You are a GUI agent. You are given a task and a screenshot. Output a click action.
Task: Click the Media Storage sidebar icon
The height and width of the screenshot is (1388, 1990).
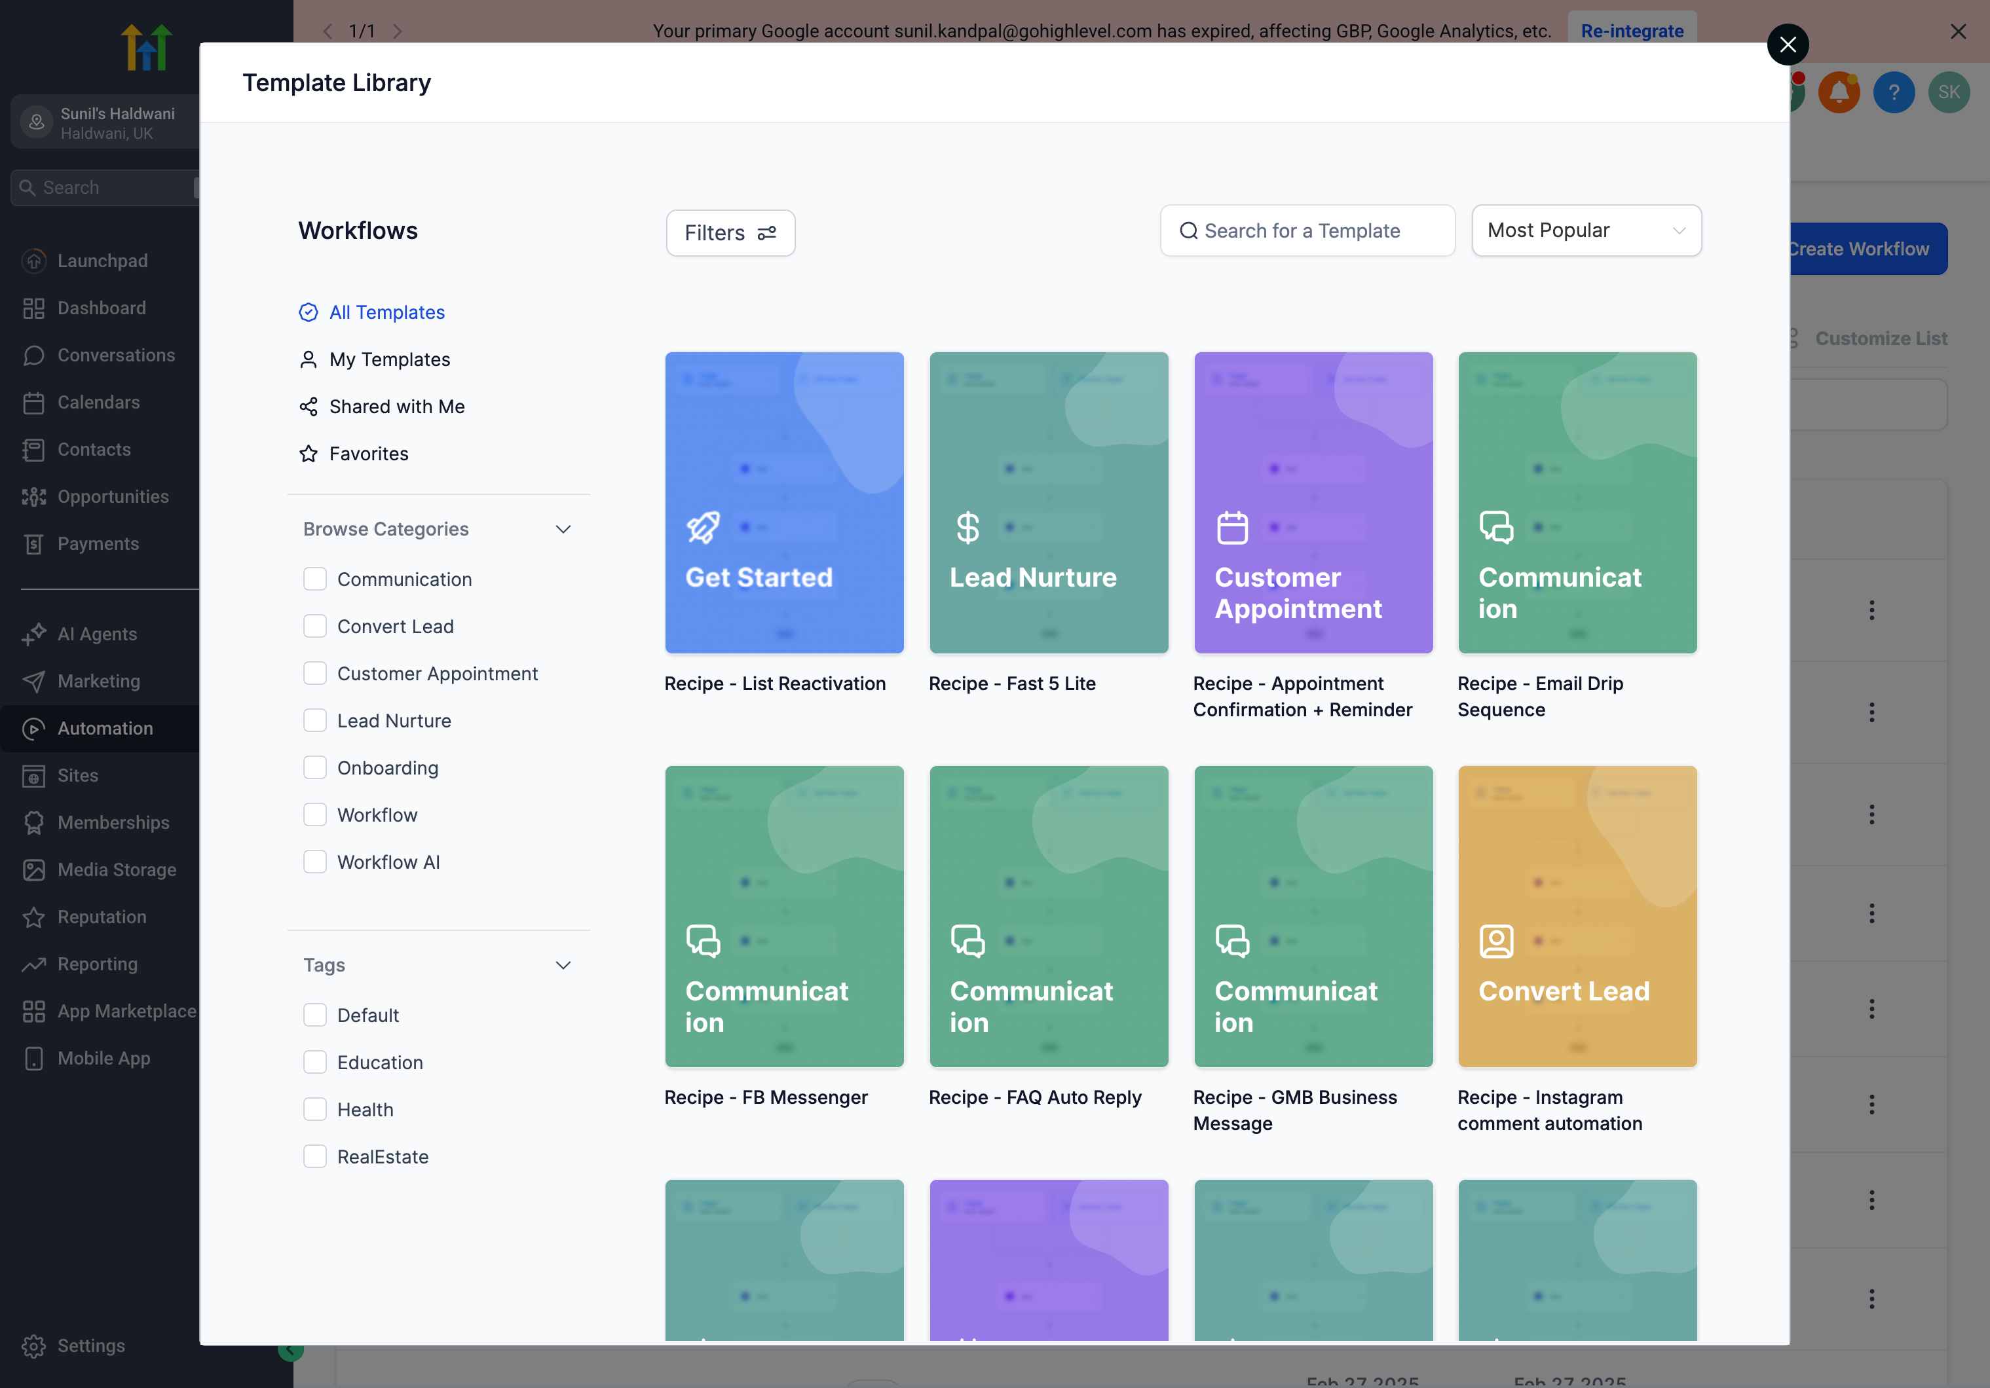(34, 870)
